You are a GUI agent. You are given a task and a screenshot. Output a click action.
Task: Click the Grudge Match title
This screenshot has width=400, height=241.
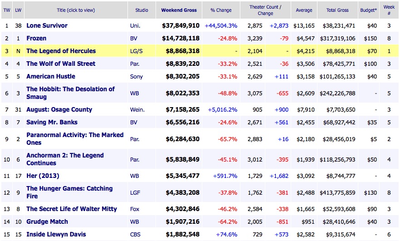click(47, 221)
